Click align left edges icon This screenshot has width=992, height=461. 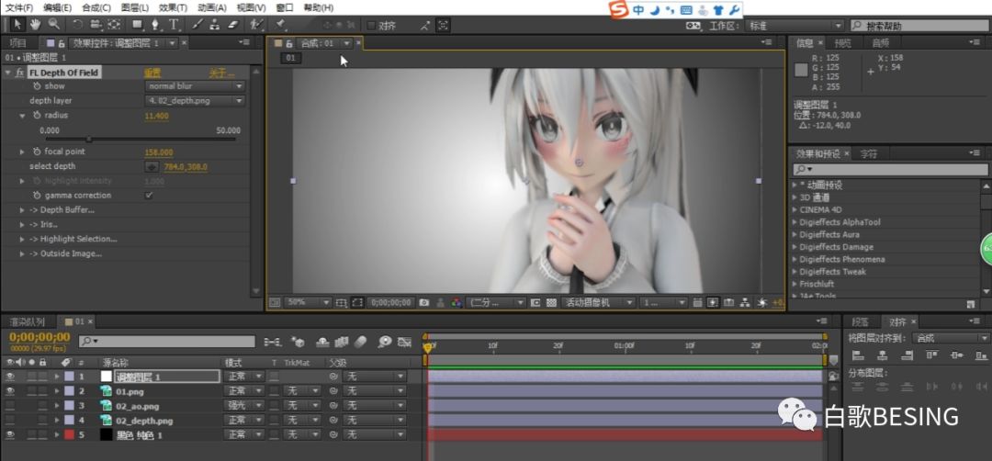859,355
